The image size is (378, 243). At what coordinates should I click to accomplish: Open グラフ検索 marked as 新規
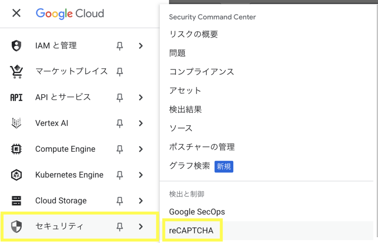pyautogui.click(x=189, y=166)
